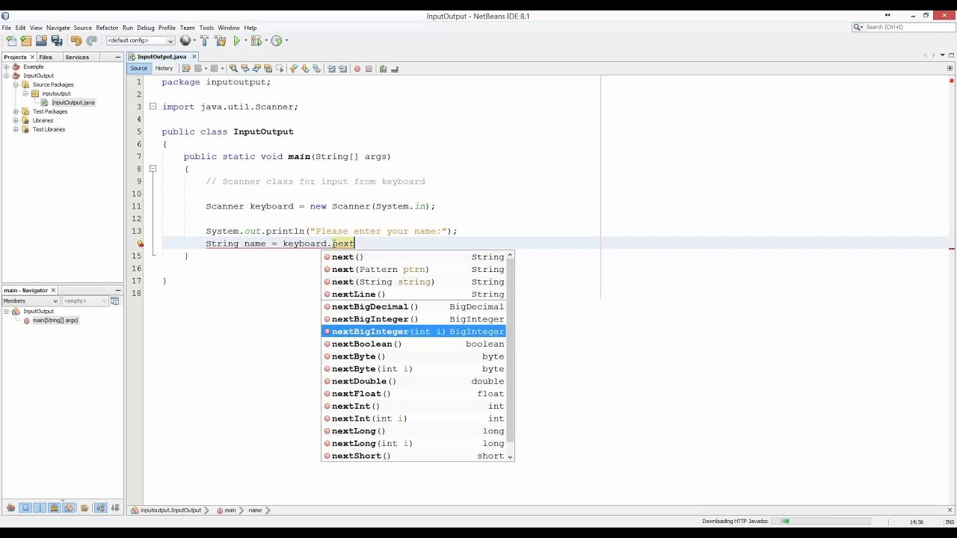This screenshot has height=538, width=957.
Task: Click the Uncomment icon in editor toolbar
Action: click(x=395, y=69)
